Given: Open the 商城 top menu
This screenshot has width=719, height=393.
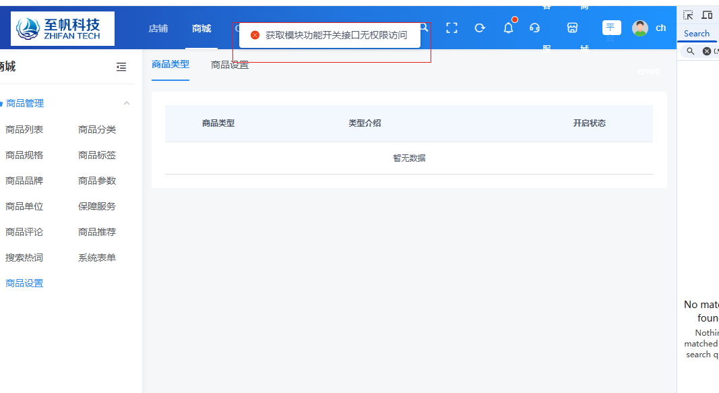Looking at the screenshot, I should point(201,28).
